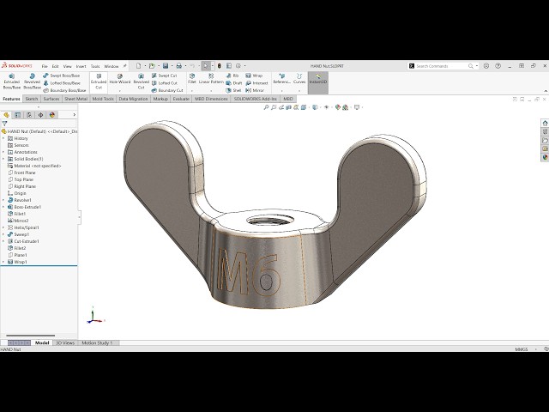This screenshot has width=549, height=412.
Task: Select Mirror2 in feature tree
Action: point(18,221)
